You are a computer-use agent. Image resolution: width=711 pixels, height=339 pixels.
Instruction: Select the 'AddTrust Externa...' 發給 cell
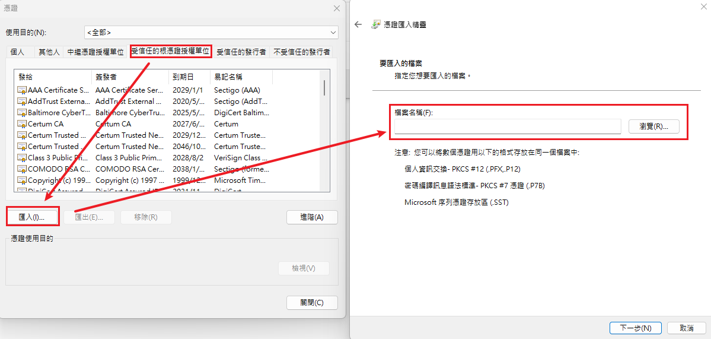pyautogui.click(x=59, y=101)
